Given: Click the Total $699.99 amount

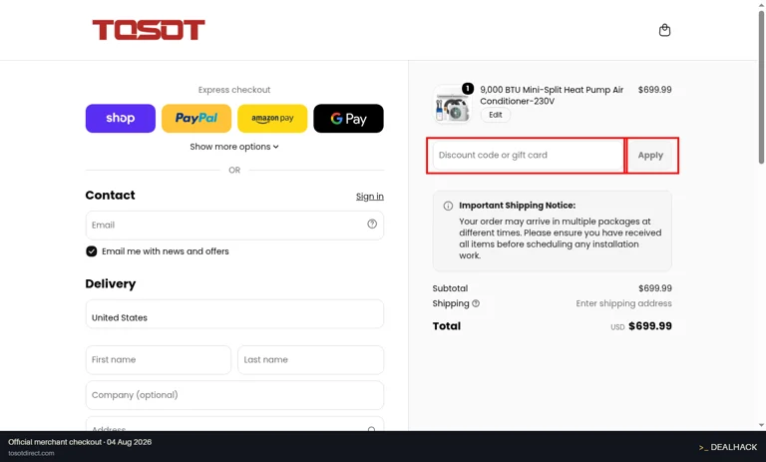Looking at the screenshot, I should coord(650,326).
